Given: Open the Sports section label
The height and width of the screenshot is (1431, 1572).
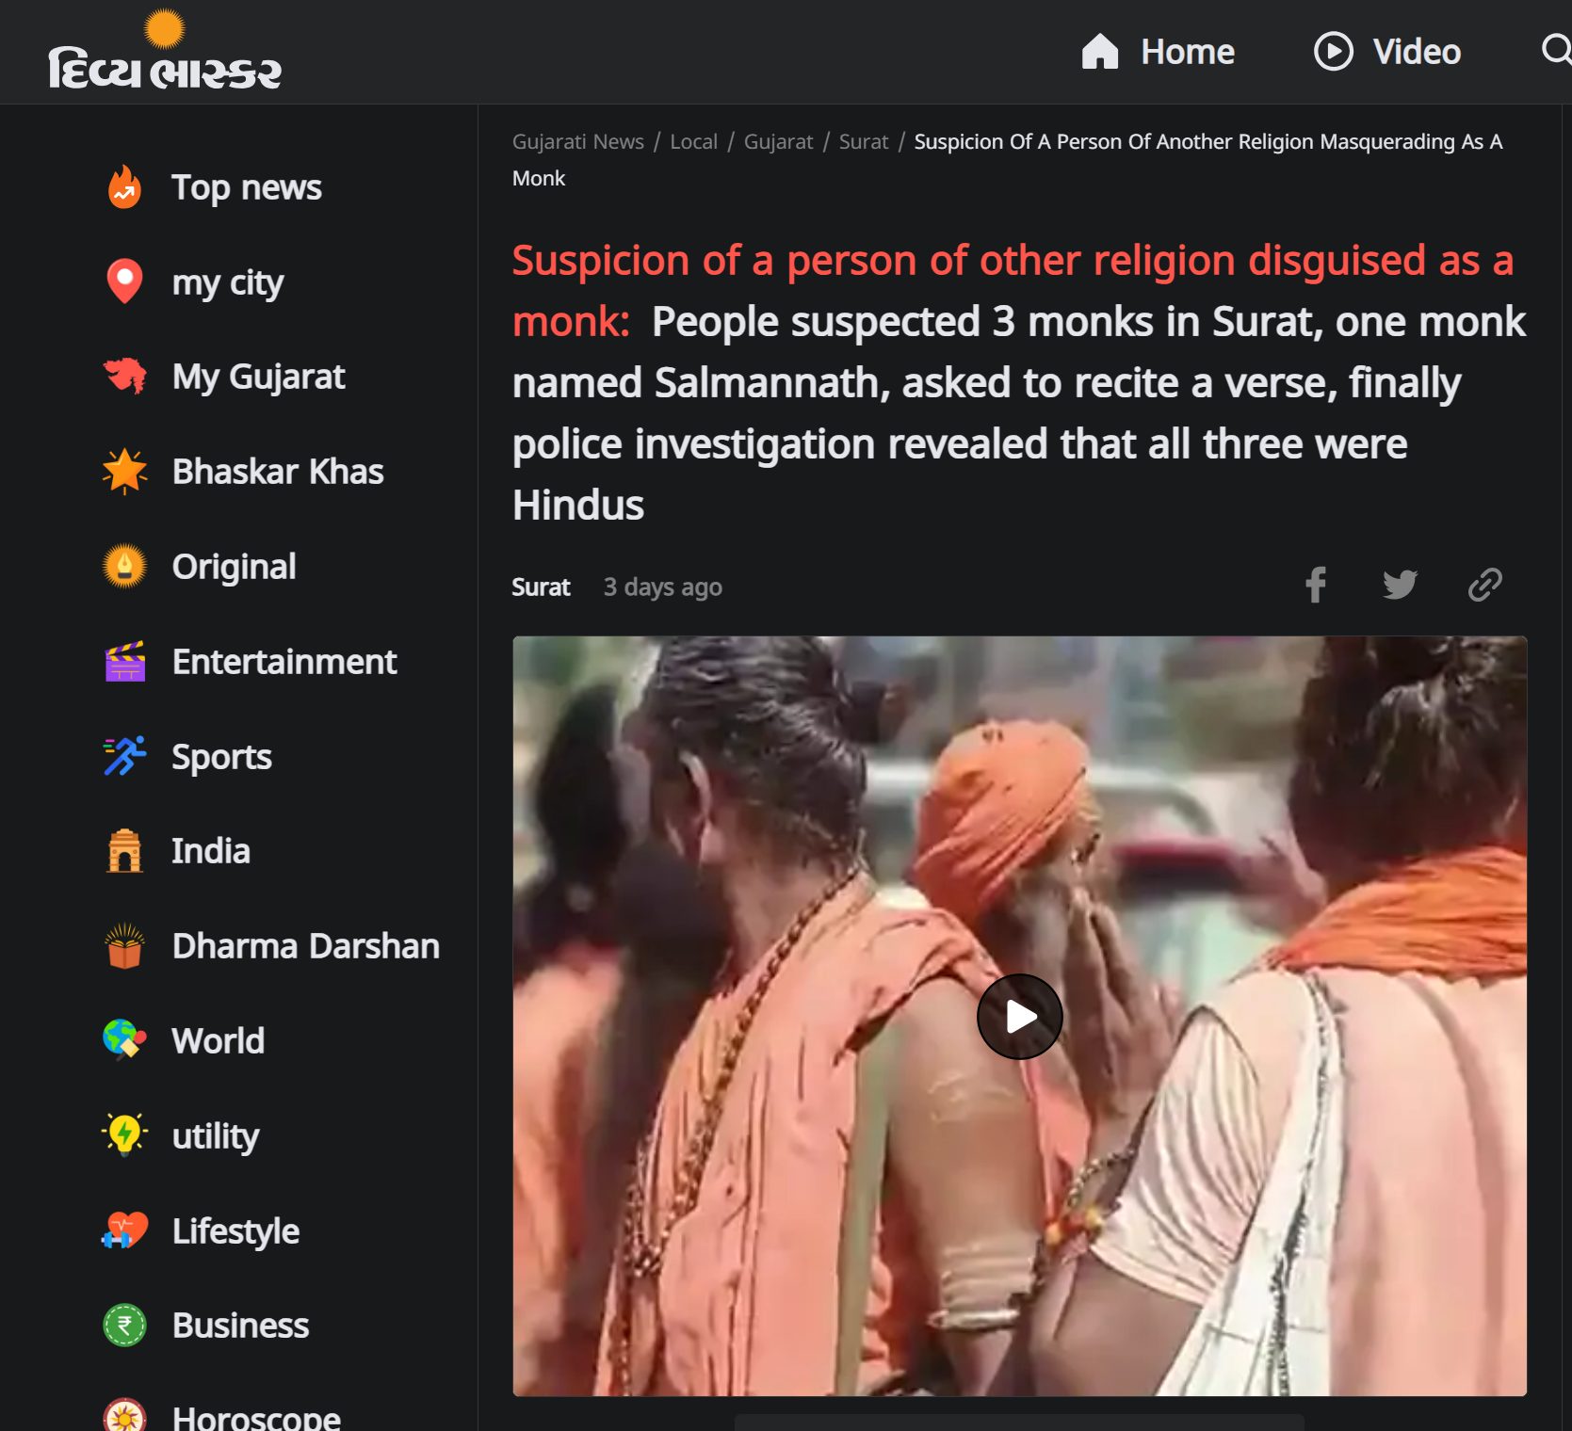Looking at the screenshot, I should [221, 757].
